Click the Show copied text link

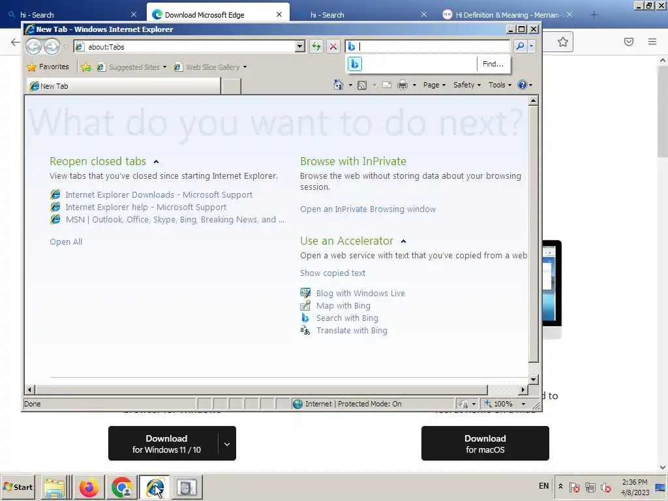click(332, 273)
